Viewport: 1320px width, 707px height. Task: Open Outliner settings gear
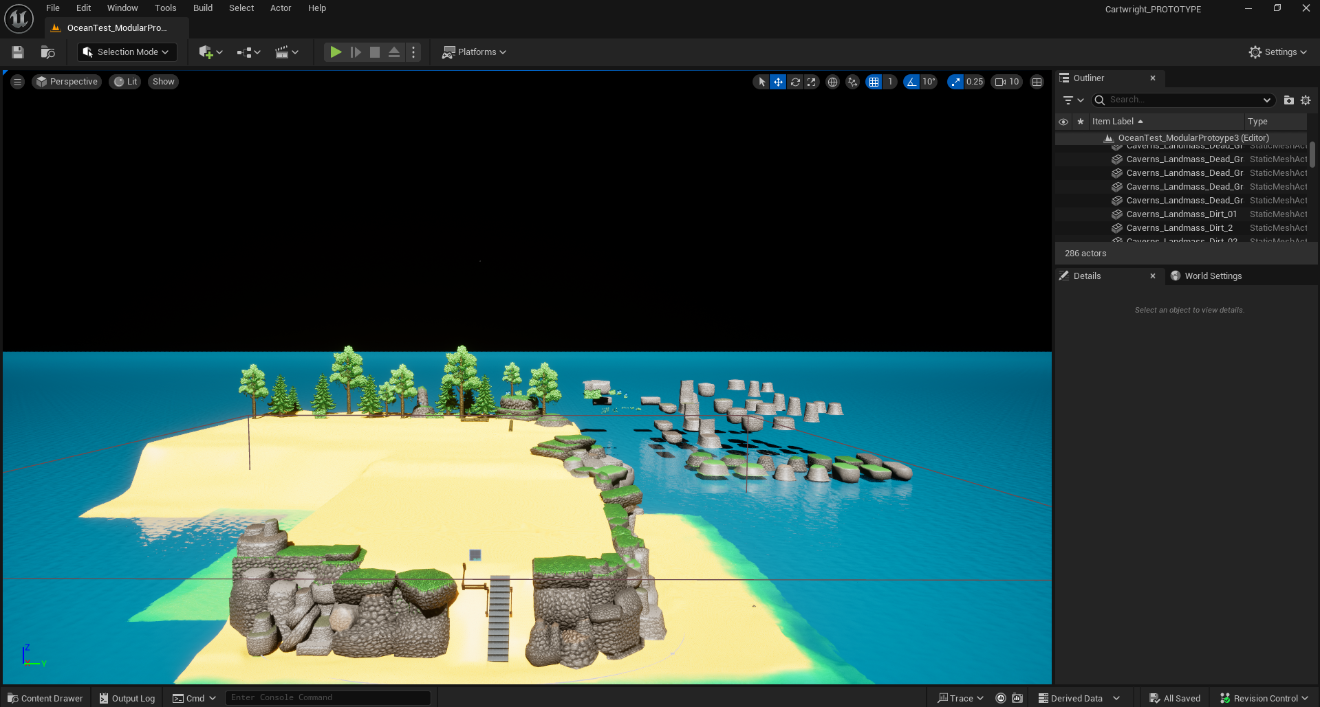(x=1306, y=100)
